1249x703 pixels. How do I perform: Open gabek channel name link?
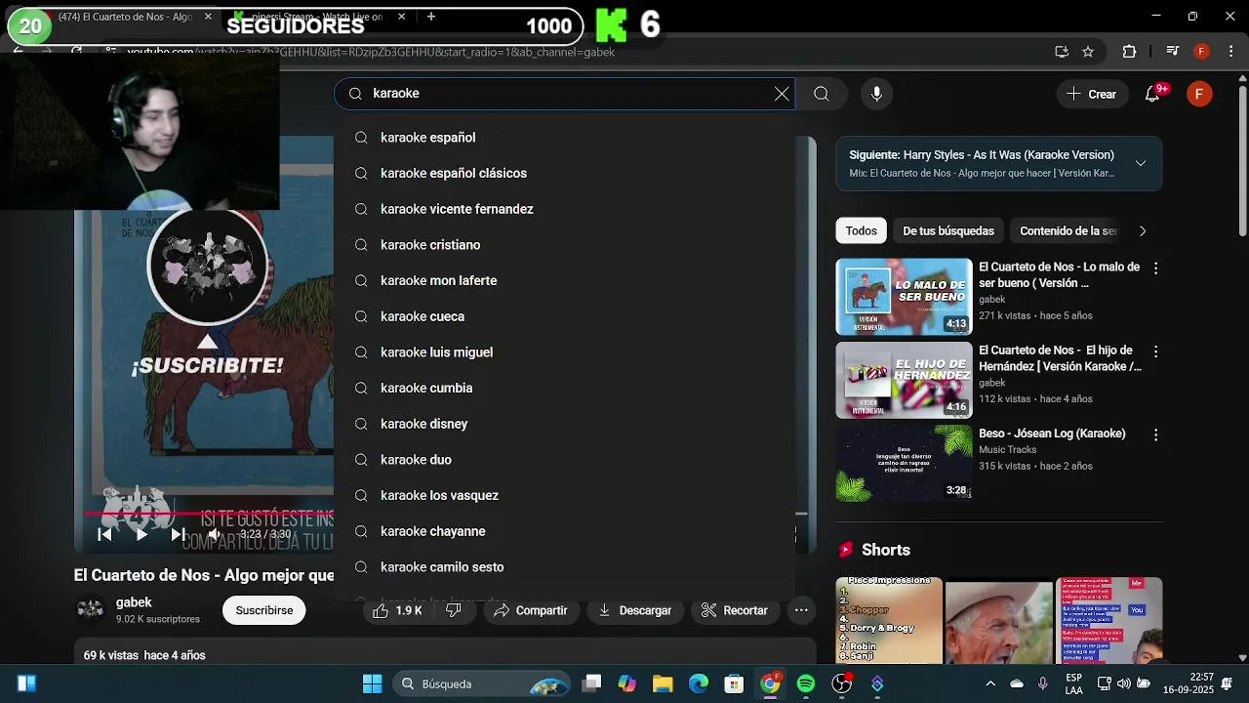point(134,603)
